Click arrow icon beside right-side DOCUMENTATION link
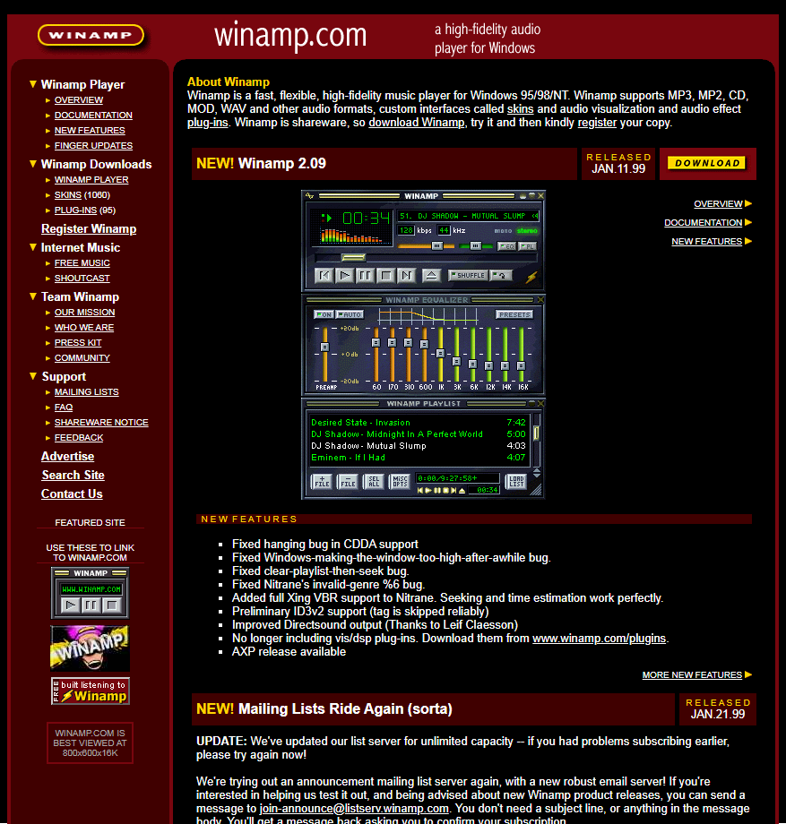 748,222
